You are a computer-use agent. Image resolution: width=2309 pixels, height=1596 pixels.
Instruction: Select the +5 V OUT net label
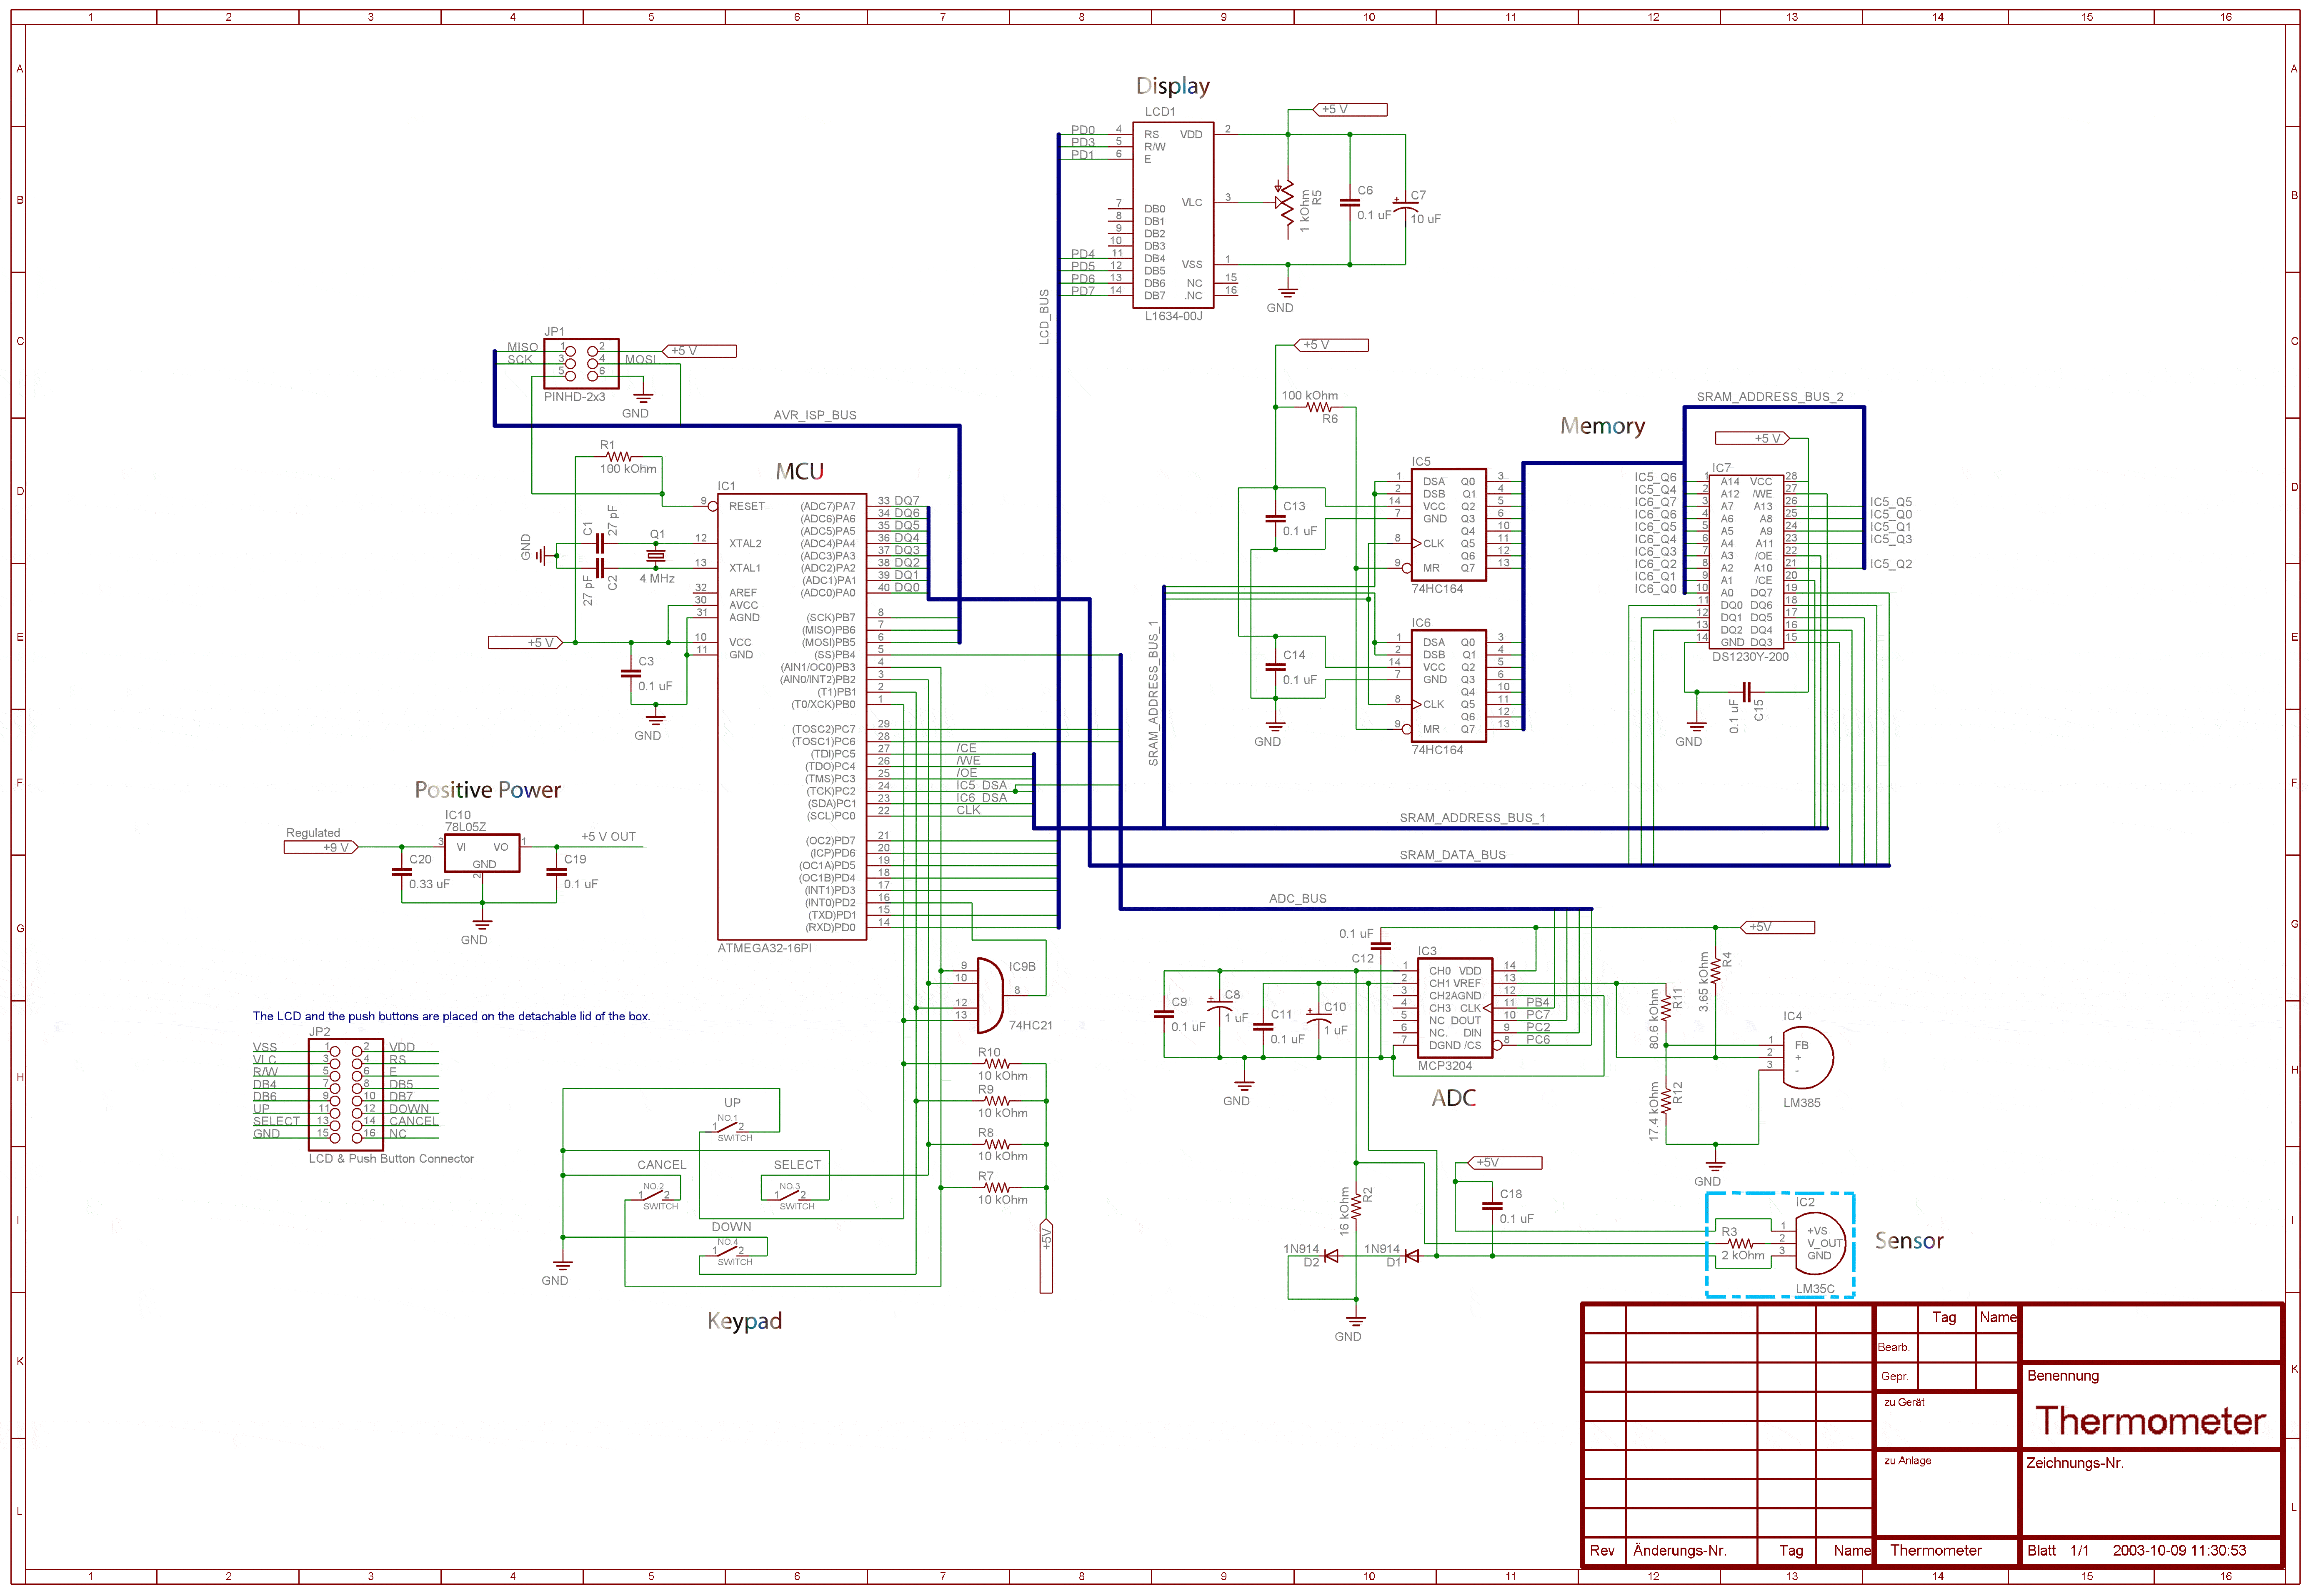[608, 837]
